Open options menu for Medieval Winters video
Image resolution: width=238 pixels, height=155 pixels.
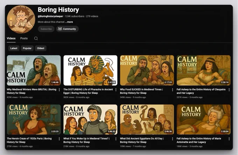coord(59,90)
